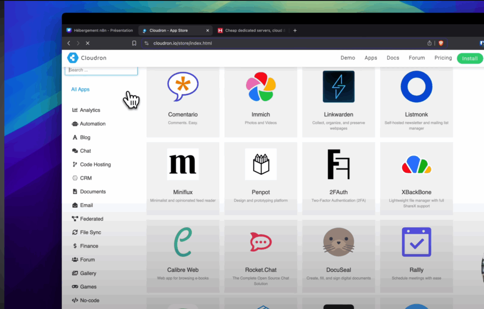Viewport: 484px width, 309px height.
Task: Stop page loading with the X button
Action: 87,43
